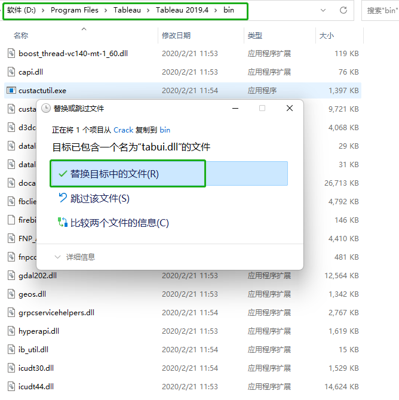Sort files by 修改日期 column header

(176, 35)
